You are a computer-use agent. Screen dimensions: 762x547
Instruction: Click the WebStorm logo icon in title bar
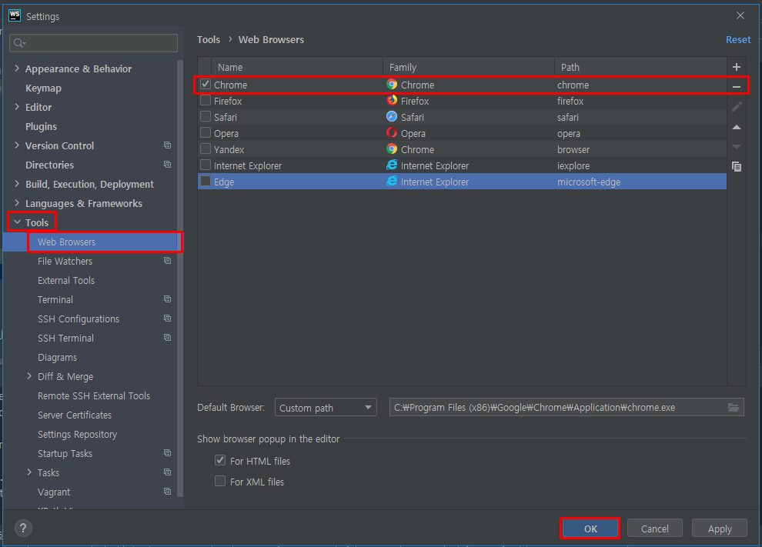coord(15,15)
